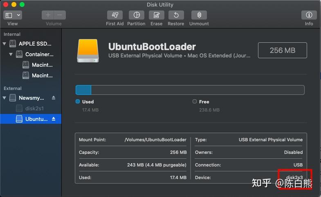Unmount the selected volume
The image size is (321, 197).
(199, 15)
